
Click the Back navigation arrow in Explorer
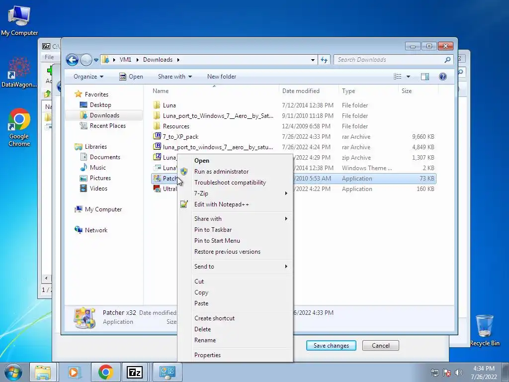tap(72, 60)
